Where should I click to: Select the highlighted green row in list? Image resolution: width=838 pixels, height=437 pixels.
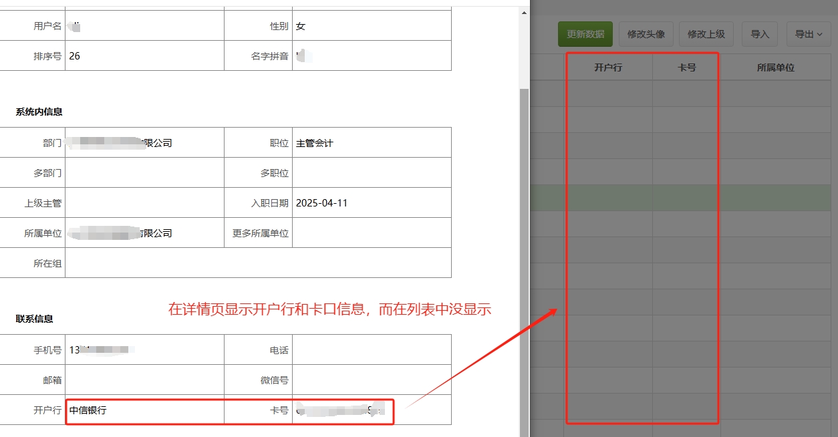pos(682,198)
